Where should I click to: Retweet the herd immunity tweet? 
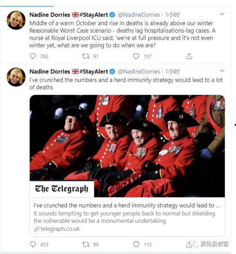[85, 244]
